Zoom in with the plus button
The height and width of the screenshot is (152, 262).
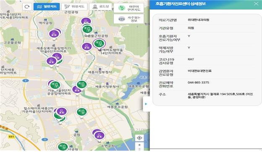(139, 145)
